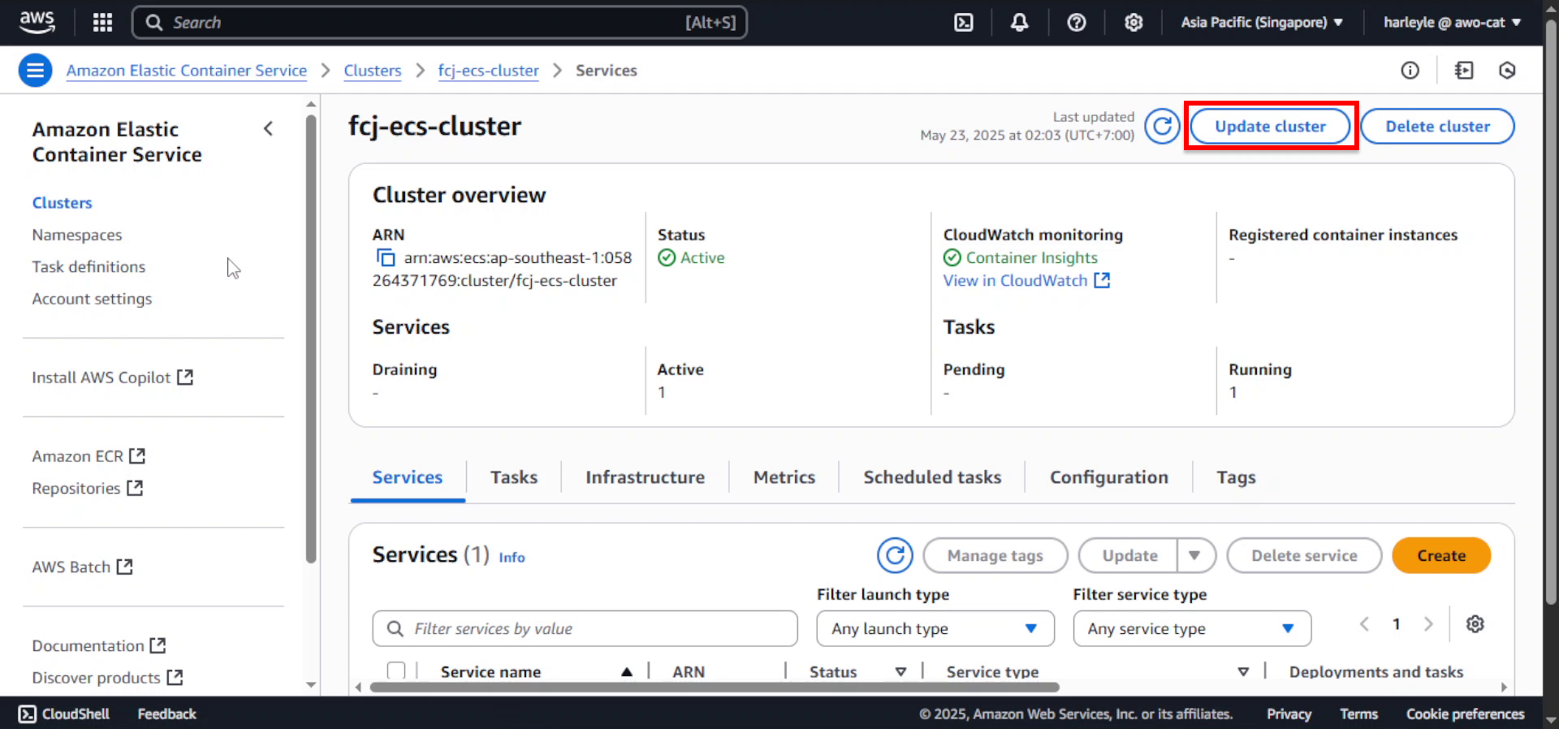Open Documentation external link
This screenshot has width=1559, height=729.
click(98, 645)
